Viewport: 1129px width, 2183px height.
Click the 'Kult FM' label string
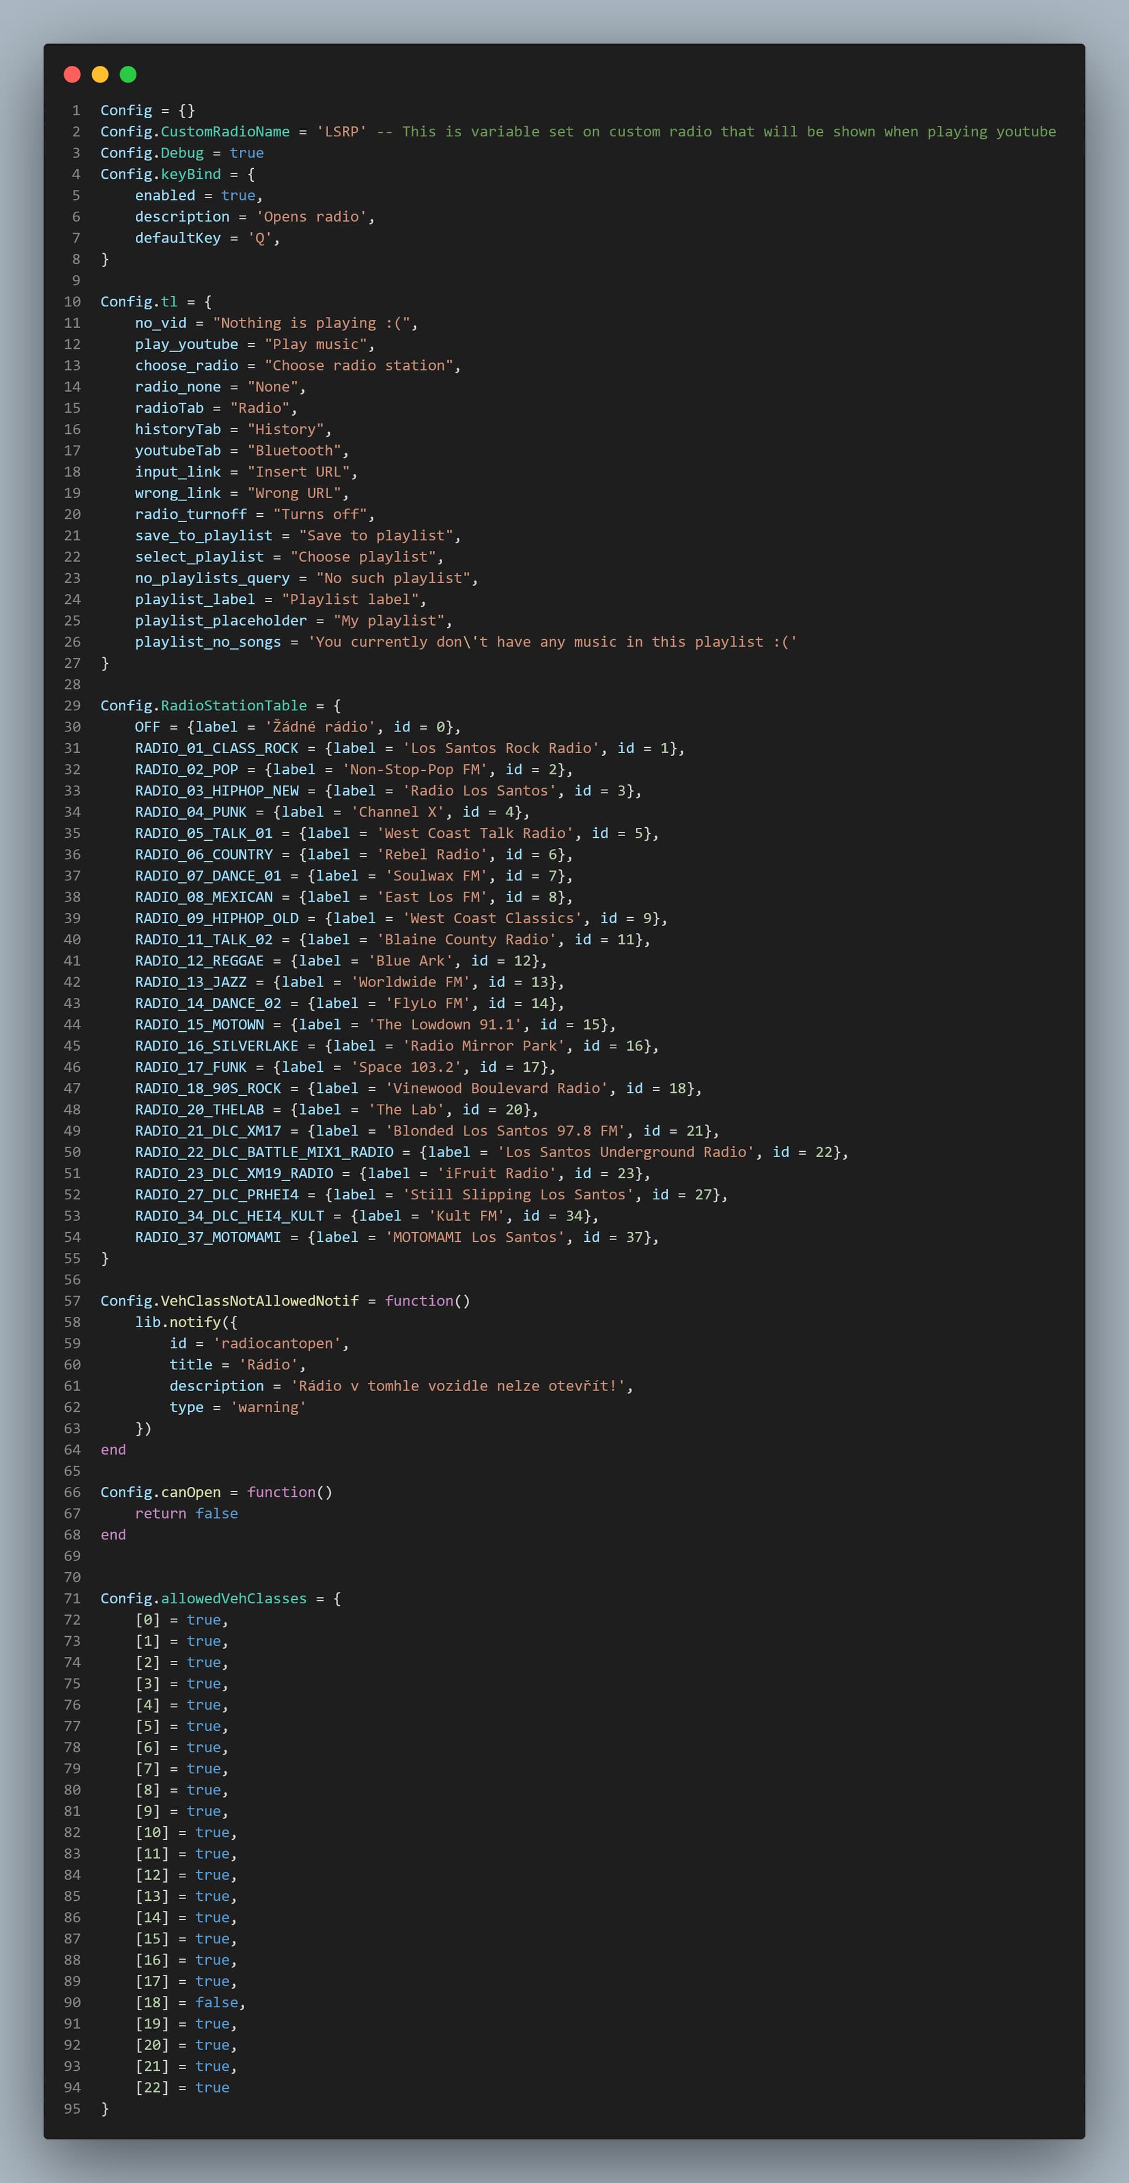[466, 1215]
